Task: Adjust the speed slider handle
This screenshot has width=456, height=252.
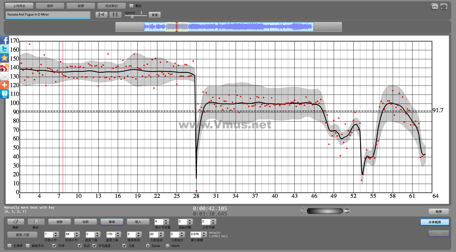Action: click(x=132, y=17)
